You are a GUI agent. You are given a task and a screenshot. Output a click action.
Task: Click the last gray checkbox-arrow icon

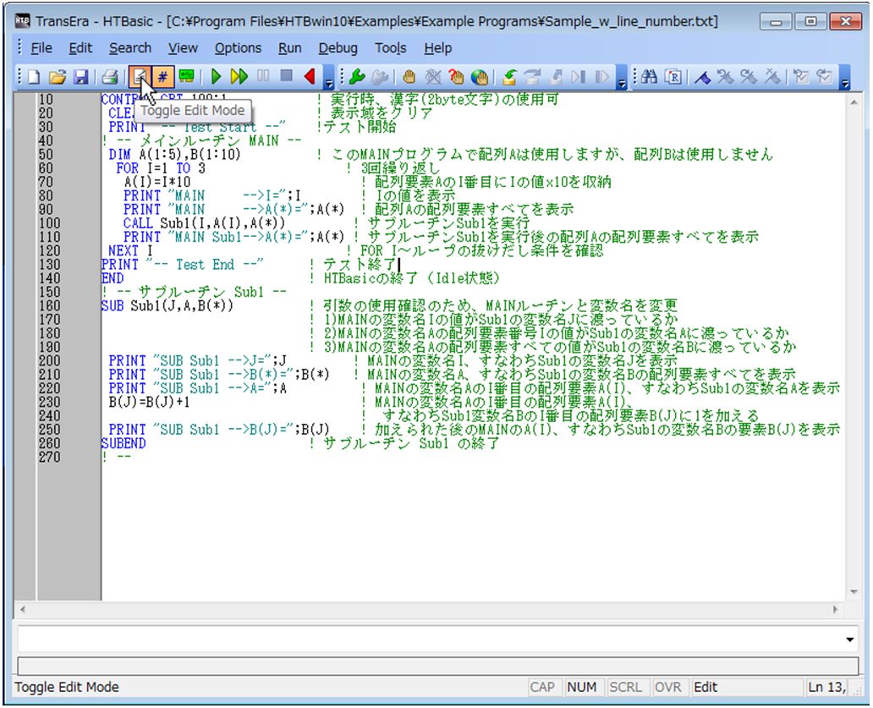[825, 77]
